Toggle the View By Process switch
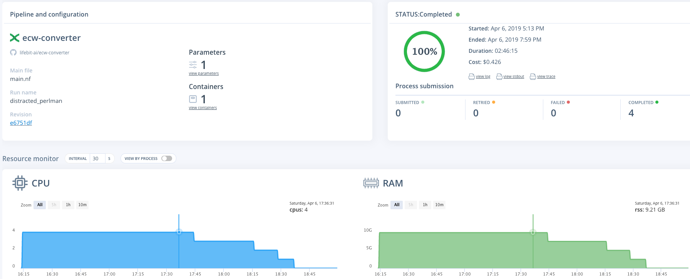This screenshot has width=690, height=279. (x=167, y=158)
